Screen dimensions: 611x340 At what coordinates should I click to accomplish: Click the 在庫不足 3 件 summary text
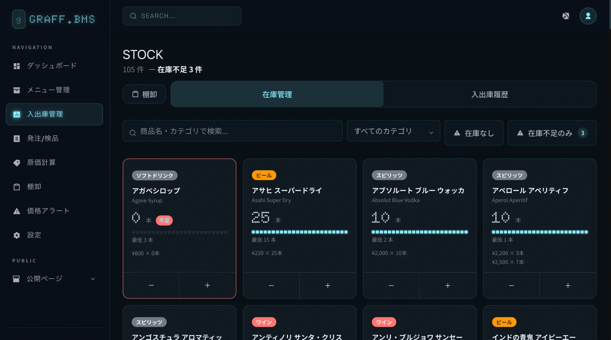(x=180, y=70)
